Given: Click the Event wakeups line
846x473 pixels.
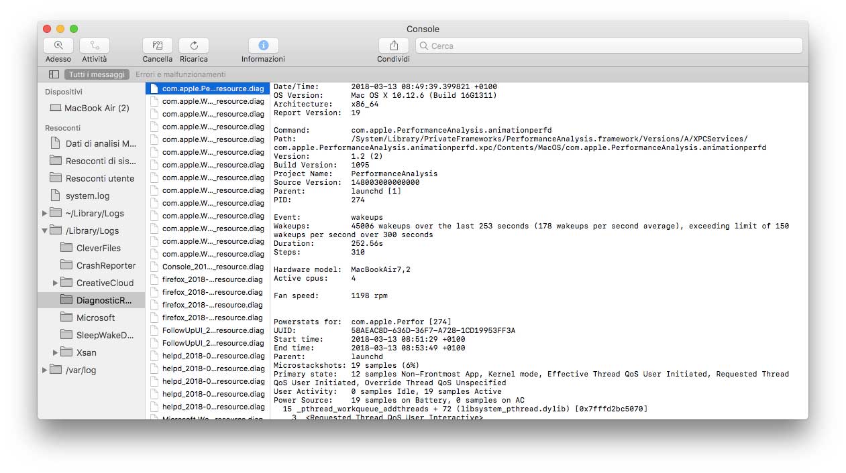Looking at the screenshot, I should coord(328,217).
